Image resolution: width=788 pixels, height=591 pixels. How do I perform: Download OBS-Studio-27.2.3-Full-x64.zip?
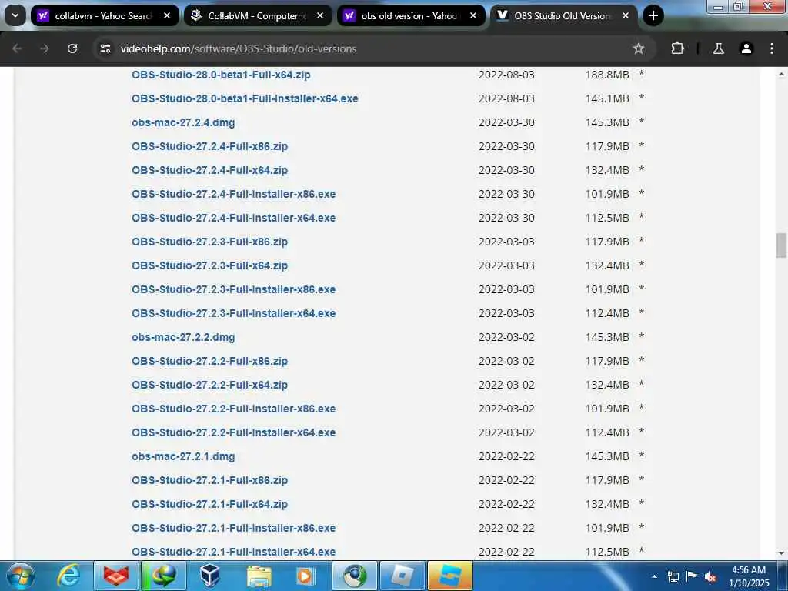point(209,265)
